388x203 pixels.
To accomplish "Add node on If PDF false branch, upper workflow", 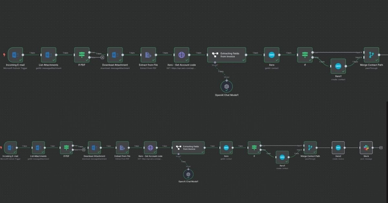I will click(x=102, y=58).
